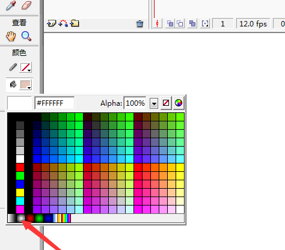Choose the blue-orange linear gradient swatch
Image resolution: width=285 pixels, height=250 pixels.
point(57,218)
